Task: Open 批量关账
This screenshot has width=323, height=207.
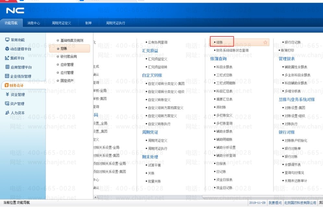Action: pos(154,181)
